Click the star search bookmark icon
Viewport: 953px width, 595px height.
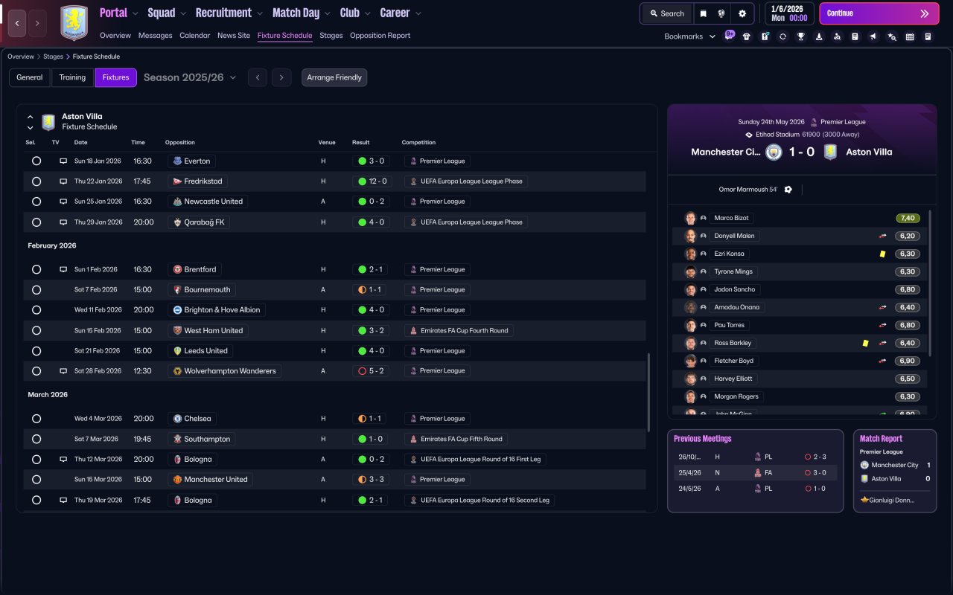pos(892,36)
